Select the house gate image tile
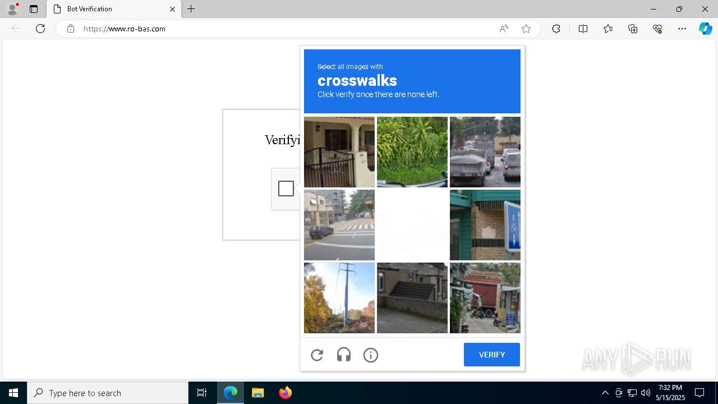The width and height of the screenshot is (718, 404). click(x=339, y=152)
